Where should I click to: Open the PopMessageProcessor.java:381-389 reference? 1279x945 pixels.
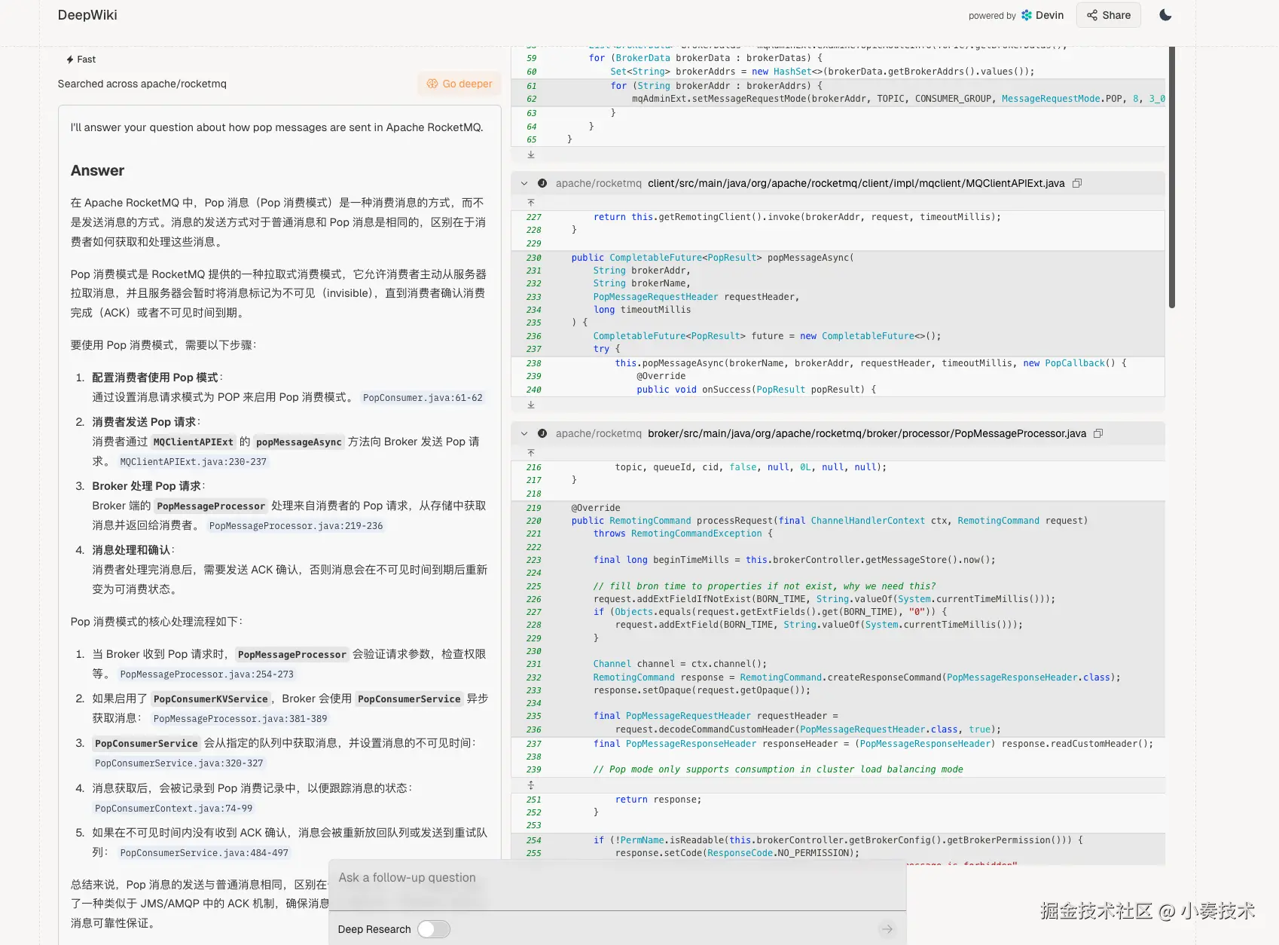tap(240, 719)
